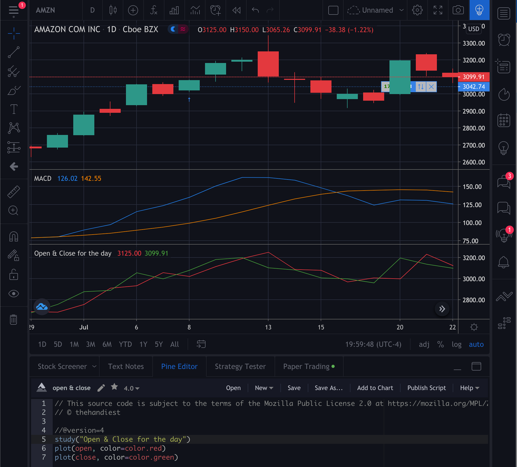517x467 pixels.
Task: Click the compare or add symbol icon
Action: coord(133,10)
